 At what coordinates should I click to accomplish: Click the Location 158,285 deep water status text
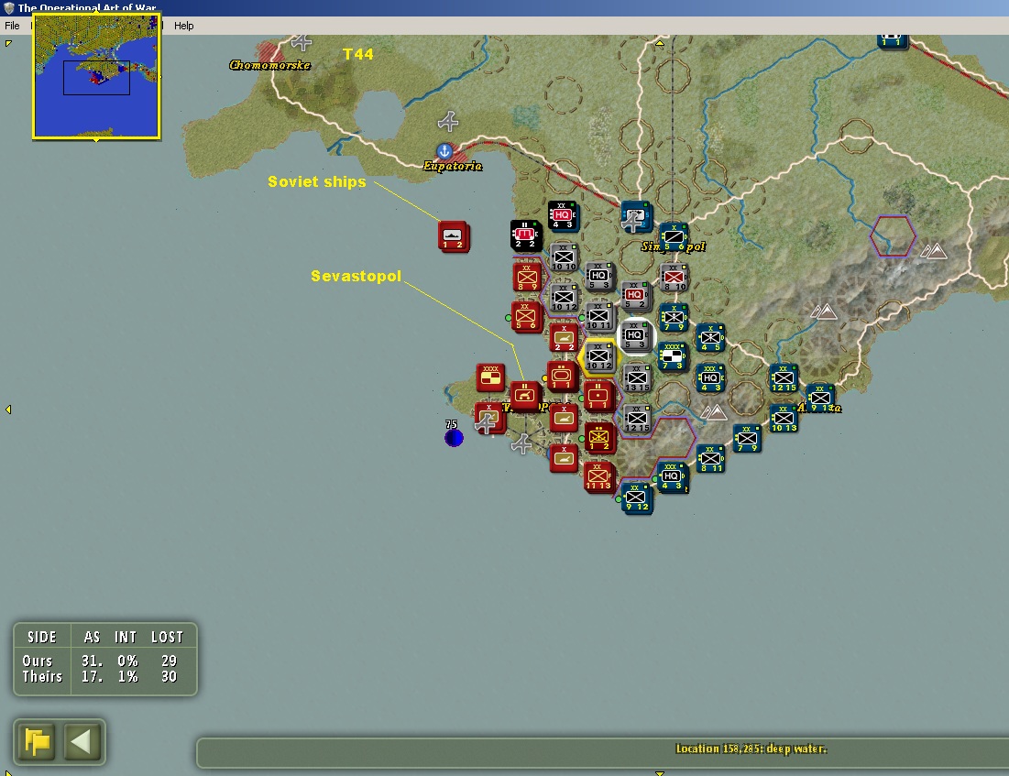coord(751,749)
